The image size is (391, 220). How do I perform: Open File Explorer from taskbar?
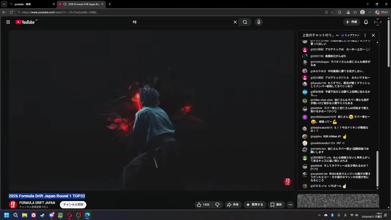click(x=24, y=215)
